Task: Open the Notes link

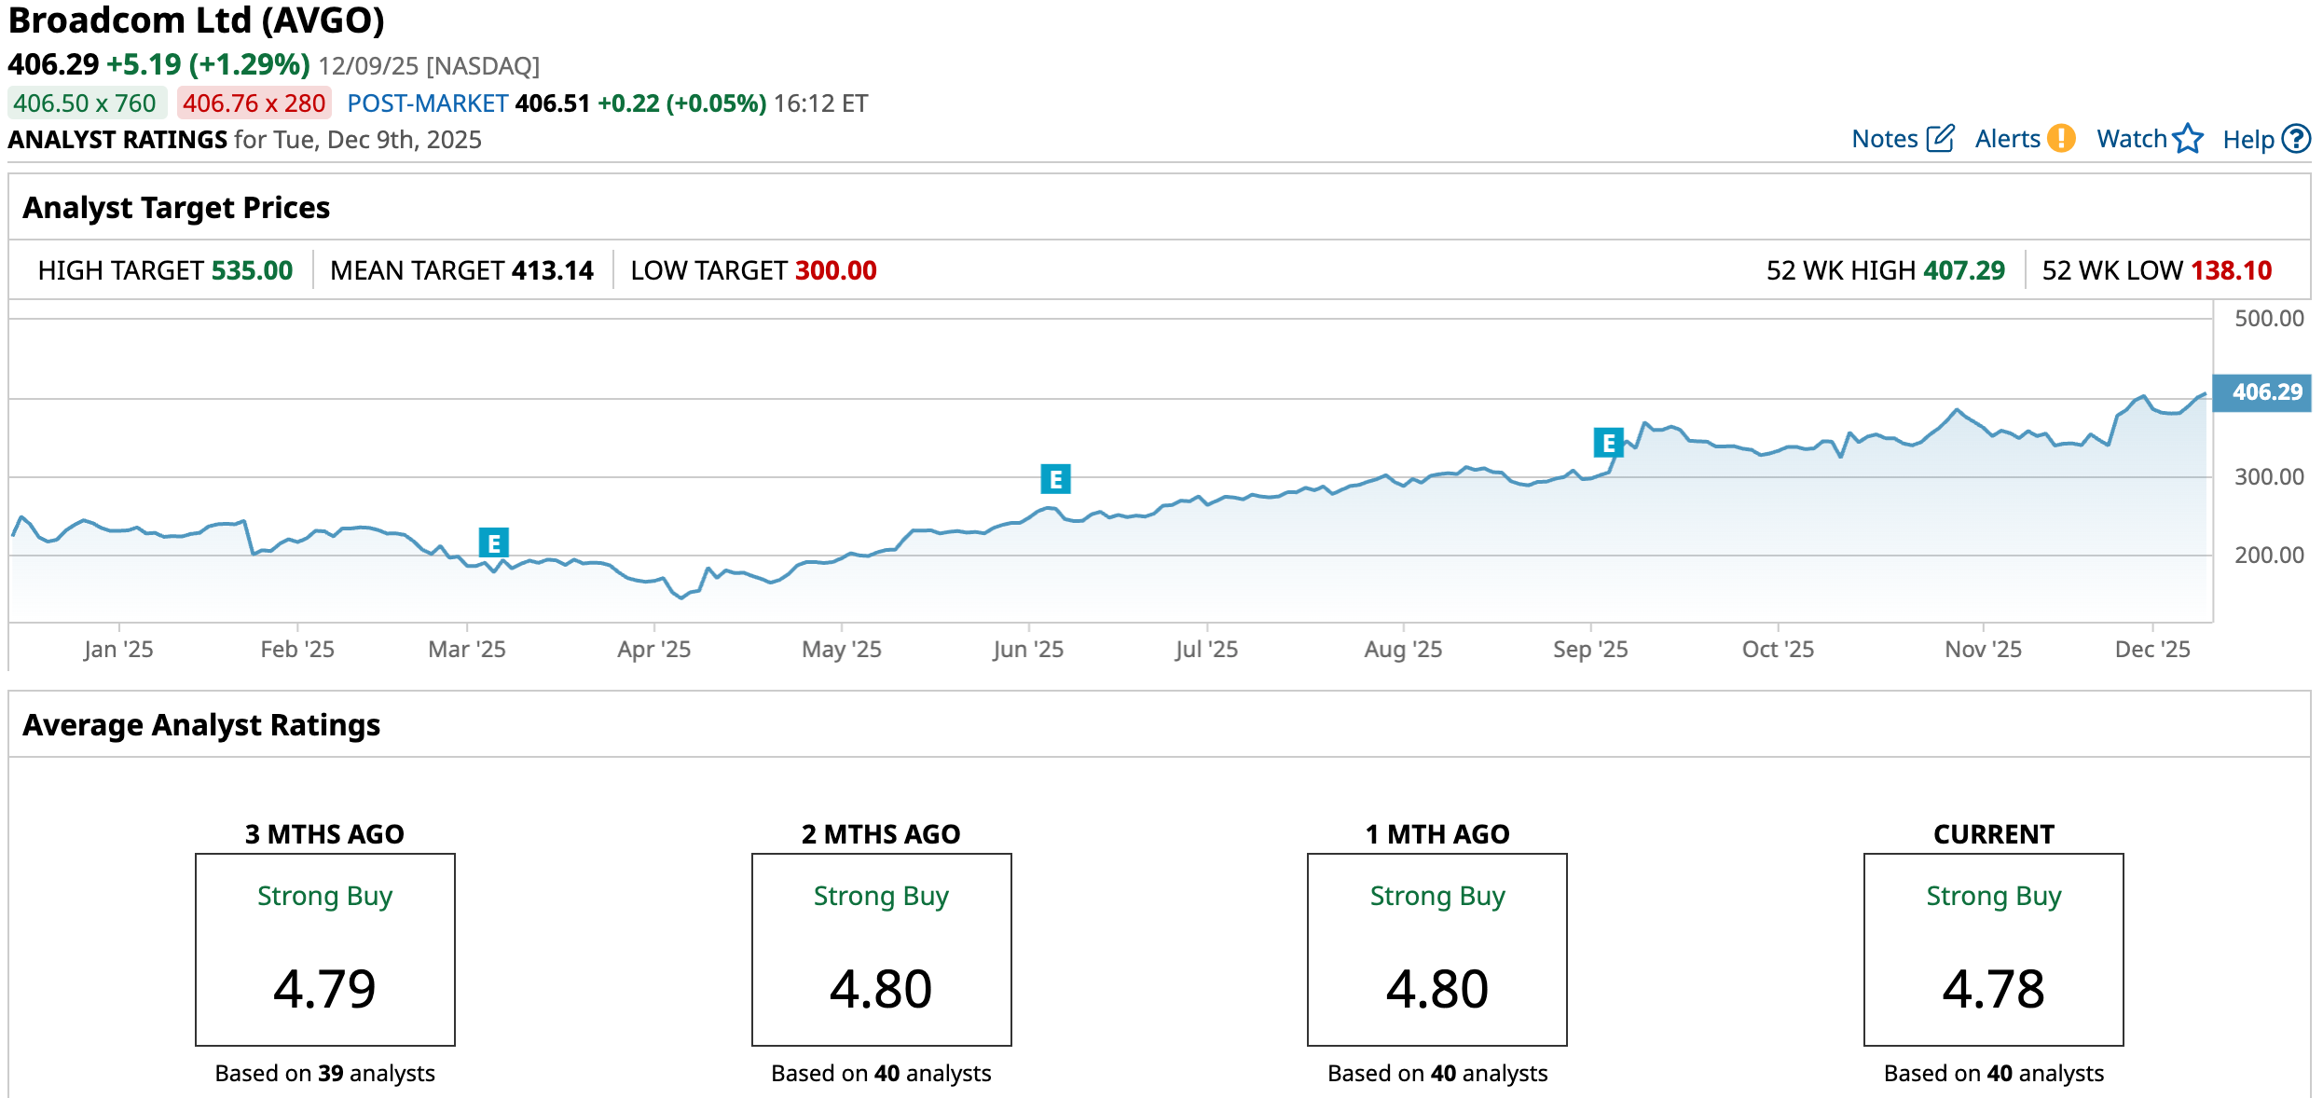Action: click(1884, 139)
